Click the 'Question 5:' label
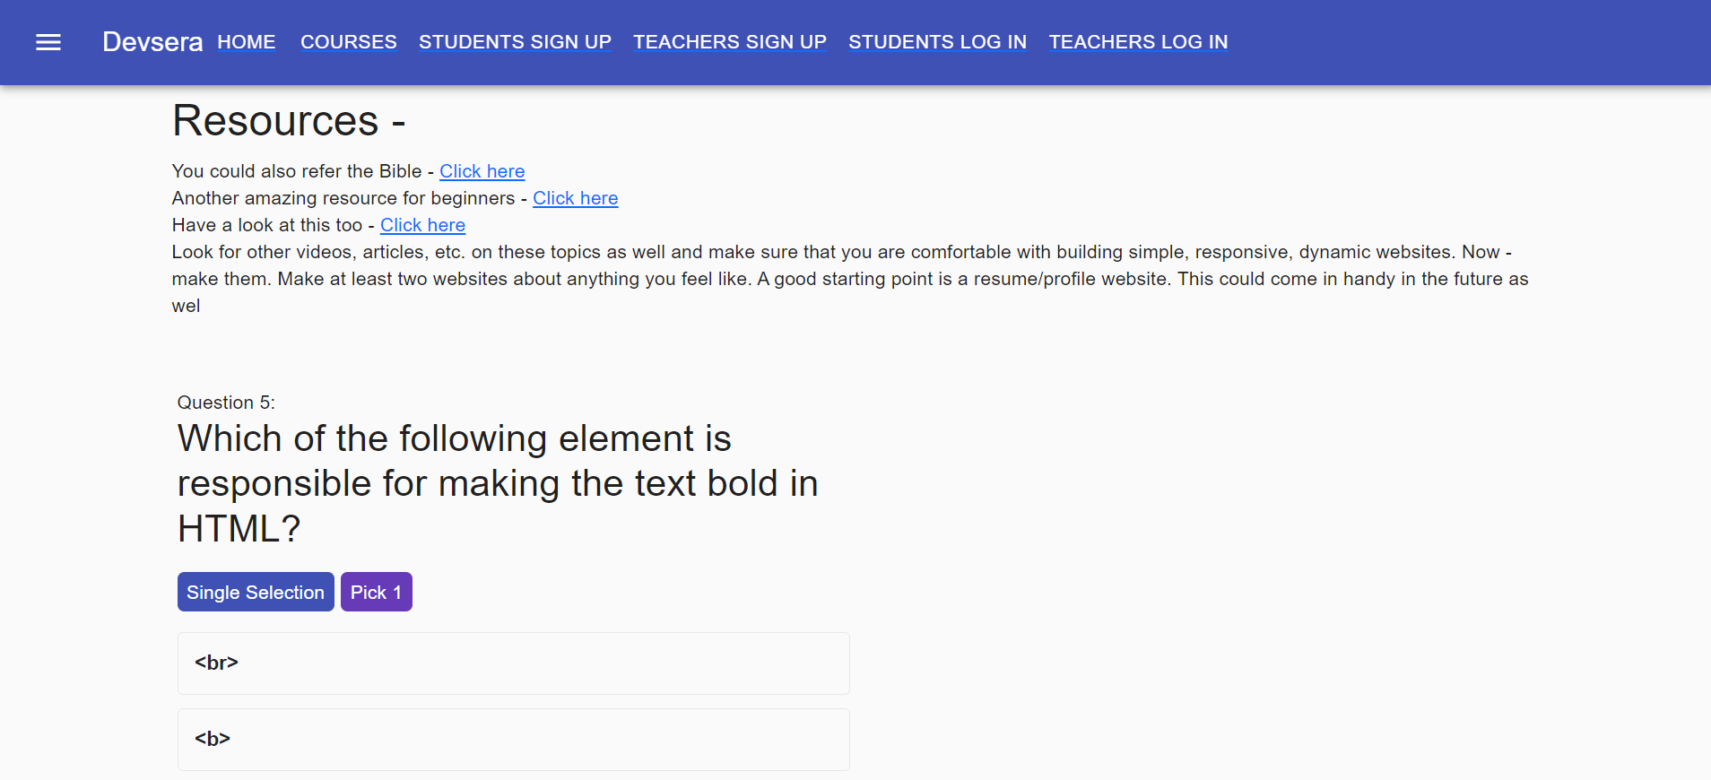The image size is (1711, 780). 226,403
